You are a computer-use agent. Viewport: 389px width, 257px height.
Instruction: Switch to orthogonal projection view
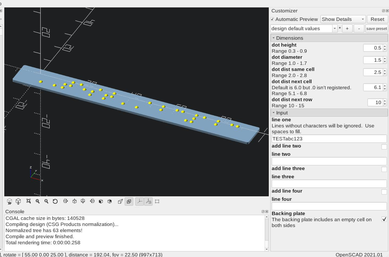click(x=129, y=201)
